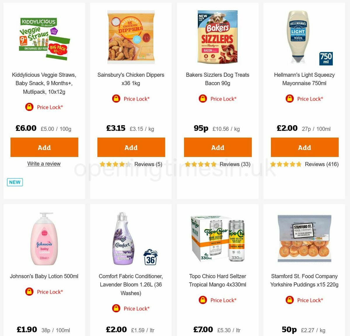Click Write a review for Kiddylicious Veggie Straws
This screenshot has height=336, width=350.
(44, 164)
